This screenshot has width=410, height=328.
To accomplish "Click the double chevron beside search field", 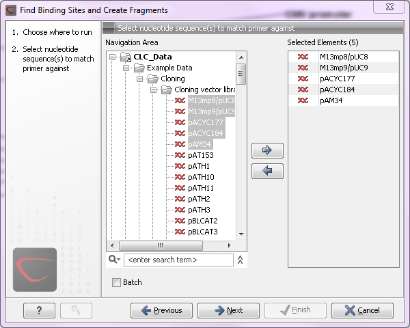I will coord(240,260).
